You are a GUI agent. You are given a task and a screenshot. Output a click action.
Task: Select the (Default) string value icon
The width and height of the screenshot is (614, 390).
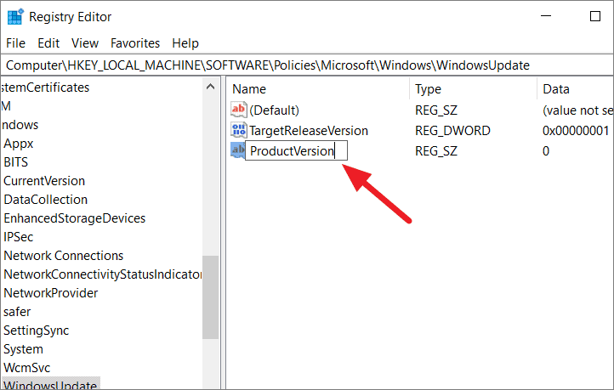238,110
